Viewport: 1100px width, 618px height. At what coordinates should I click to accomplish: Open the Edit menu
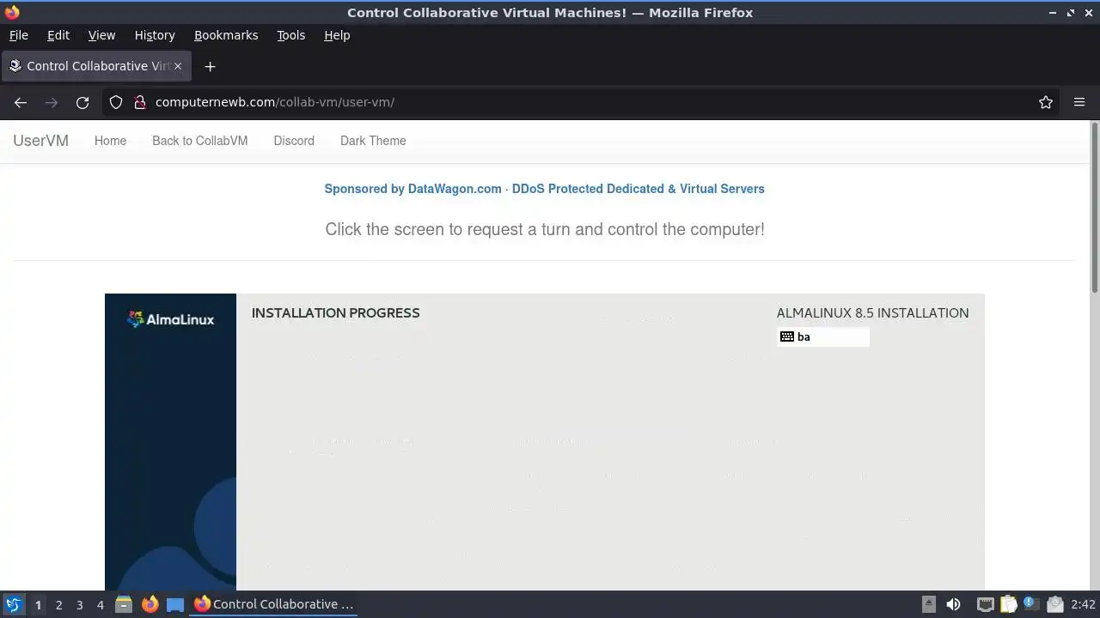pyautogui.click(x=58, y=35)
